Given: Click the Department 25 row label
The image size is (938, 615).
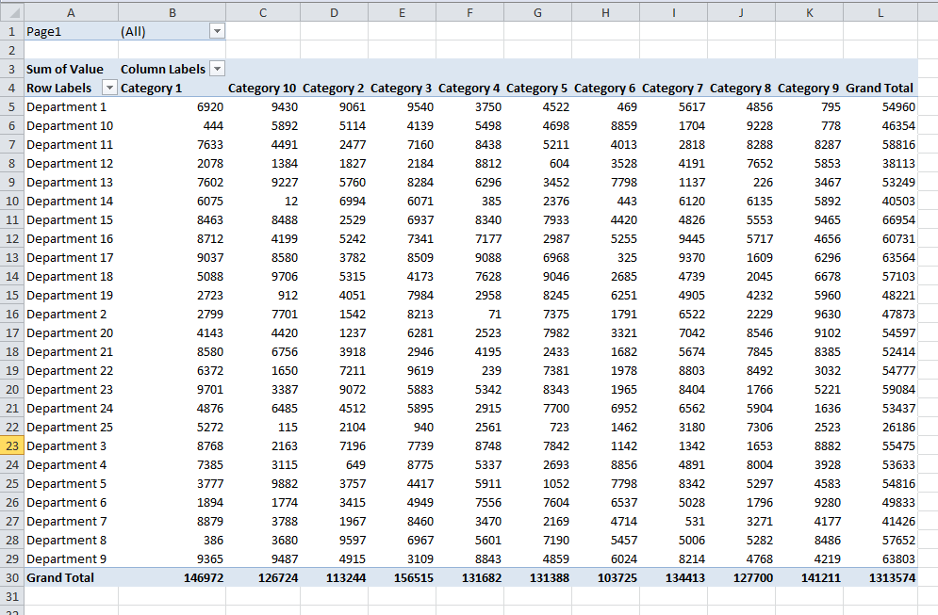Looking at the screenshot, I should 70,427.
